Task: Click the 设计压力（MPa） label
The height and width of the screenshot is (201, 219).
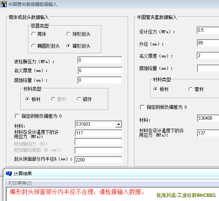Action: coord(157,32)
